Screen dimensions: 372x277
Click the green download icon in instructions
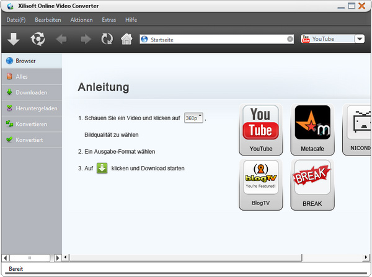(102, 168)
